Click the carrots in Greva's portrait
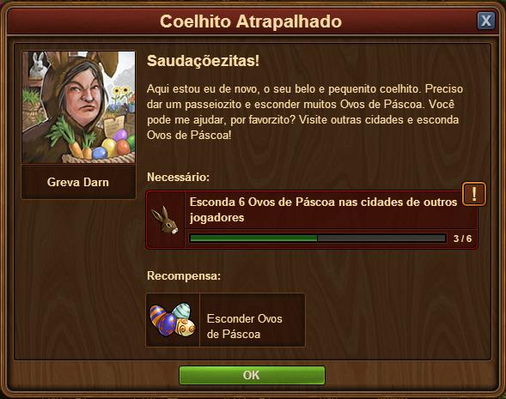Image resolution: width=506 pixels, height=399 pixels. (x=73, y=139)
